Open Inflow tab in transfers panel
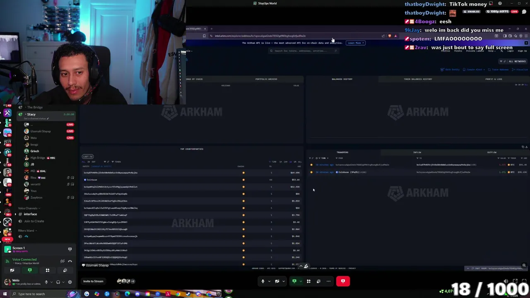 point(417,152)
